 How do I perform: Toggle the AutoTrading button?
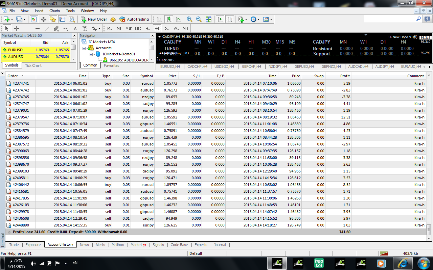point(134,19)
